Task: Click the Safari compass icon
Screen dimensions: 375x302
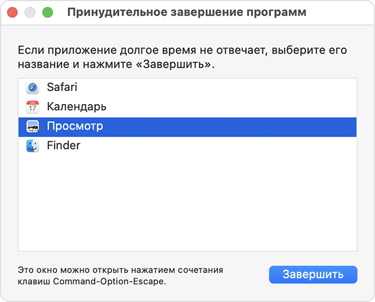Action: point(33,88)
